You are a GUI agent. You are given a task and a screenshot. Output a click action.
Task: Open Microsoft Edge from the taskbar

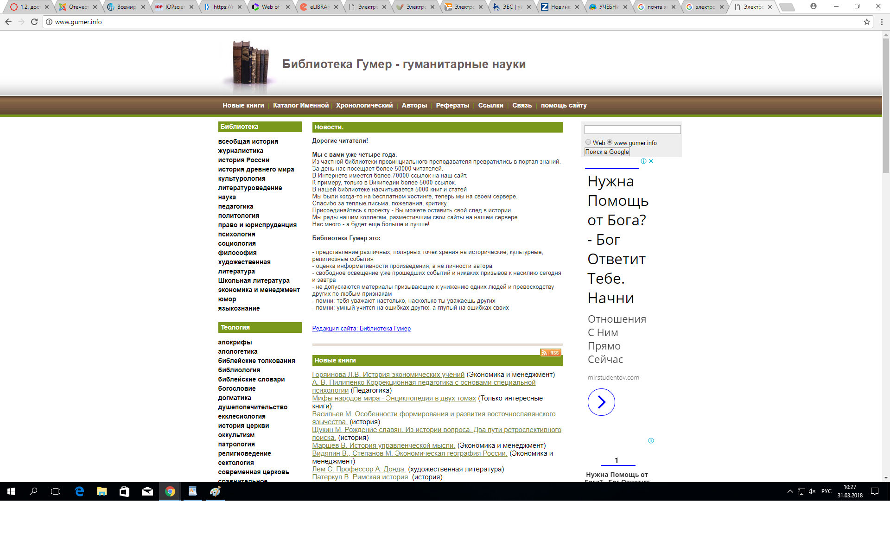click(79, 491)
